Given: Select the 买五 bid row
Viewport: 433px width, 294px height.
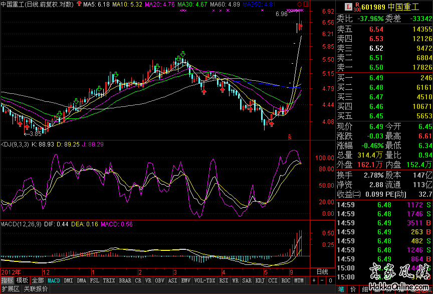Looking at the screenshot, I should click(x=384, y=116).
